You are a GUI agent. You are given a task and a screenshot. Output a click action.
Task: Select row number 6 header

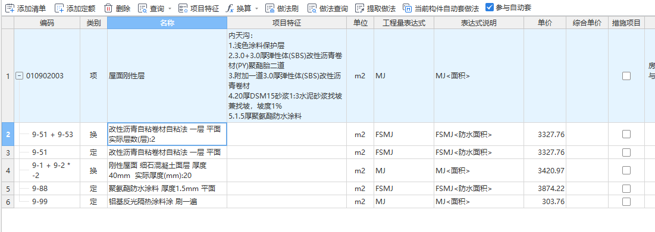(x=8, y=202)
